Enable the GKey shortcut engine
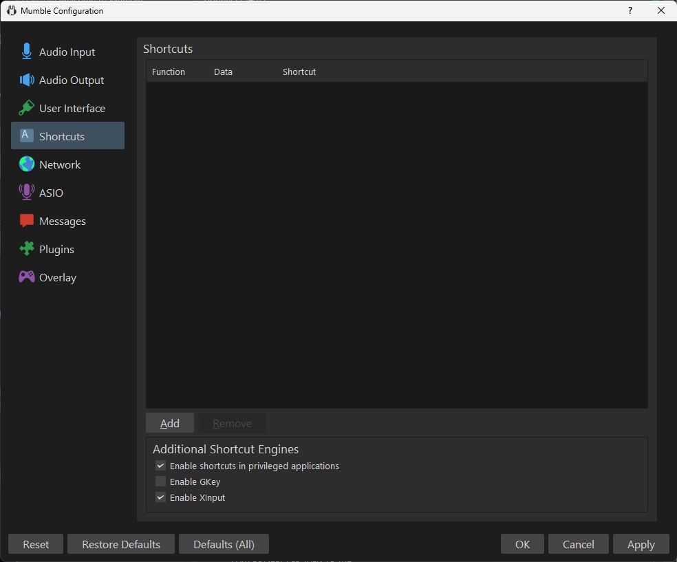The image size is (677, 562). coord(160,482)
